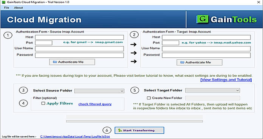
Task: Expand the Select Target Folder dropdown
Action: (x=212, y=90)
